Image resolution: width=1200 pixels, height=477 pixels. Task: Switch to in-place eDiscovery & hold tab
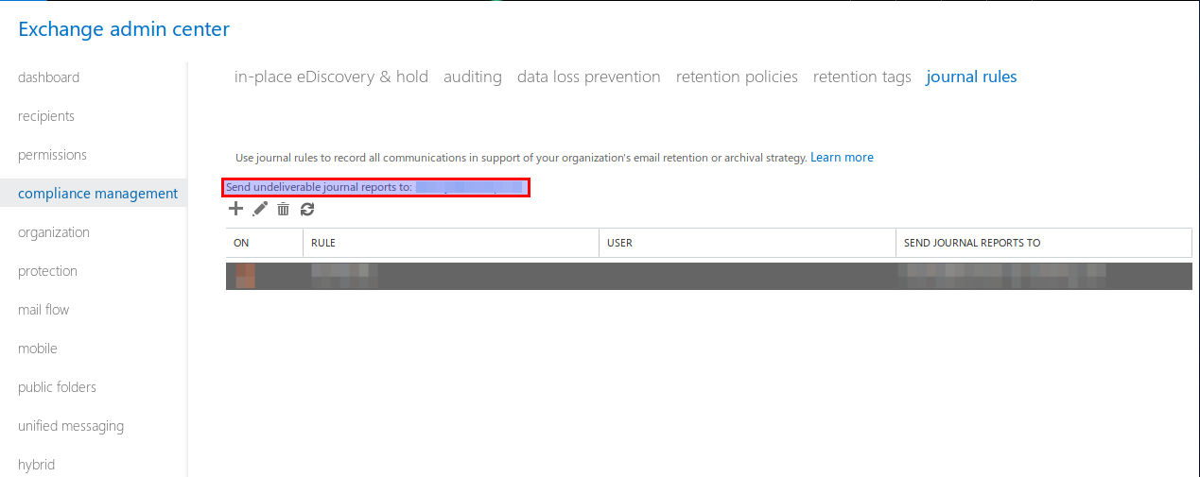tap(331, 77)
